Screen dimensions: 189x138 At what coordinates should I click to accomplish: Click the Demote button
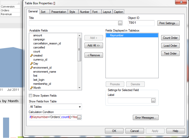point(135,84)
